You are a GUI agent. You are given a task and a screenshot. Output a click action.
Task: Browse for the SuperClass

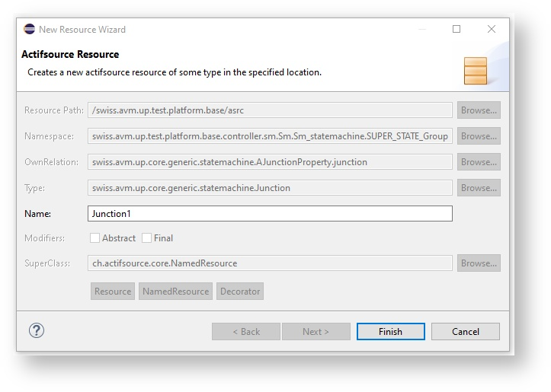(479, 263)
